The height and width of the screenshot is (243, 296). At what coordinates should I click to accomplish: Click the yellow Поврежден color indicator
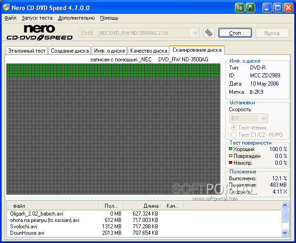[230, 156]
